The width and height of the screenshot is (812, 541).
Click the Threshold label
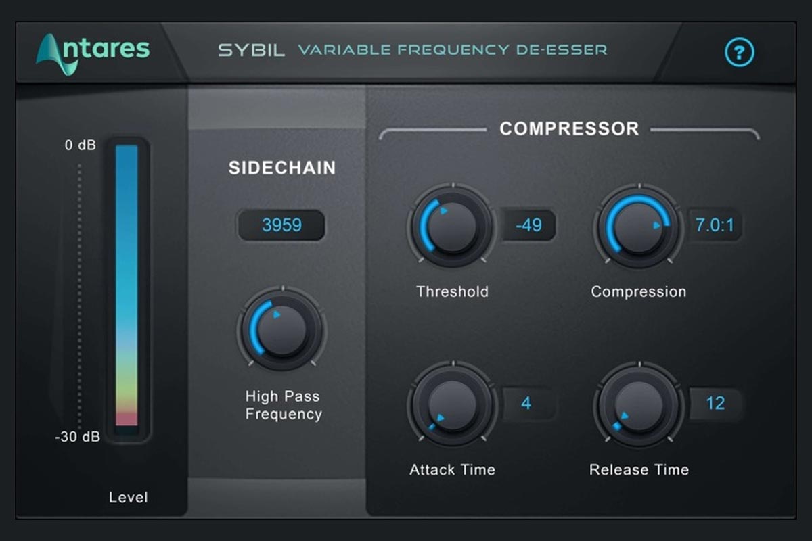(x=452, y=291)
